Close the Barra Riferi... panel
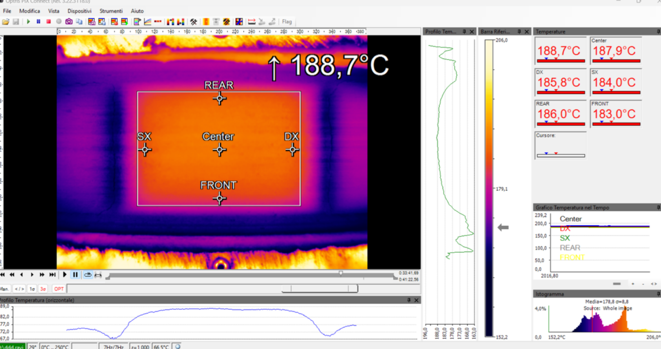This screenshot has width=661, height=349. [527, 32]
